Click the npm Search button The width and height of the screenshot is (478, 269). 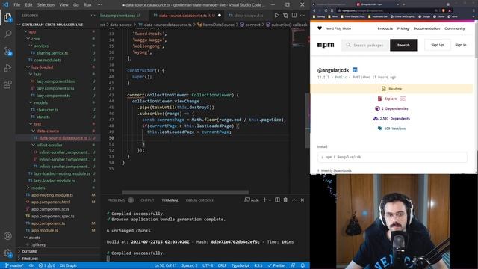pos(403,45)
